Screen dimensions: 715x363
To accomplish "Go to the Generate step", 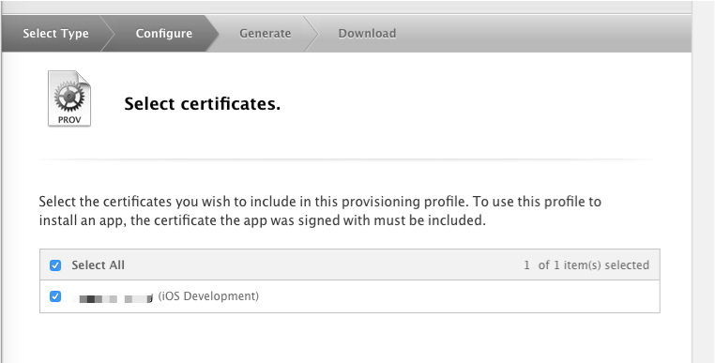I will 265,33.
